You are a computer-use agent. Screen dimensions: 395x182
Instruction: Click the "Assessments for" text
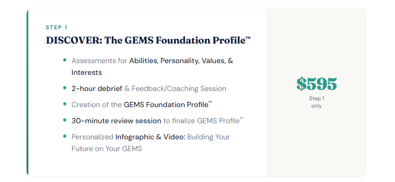(99, 61)
